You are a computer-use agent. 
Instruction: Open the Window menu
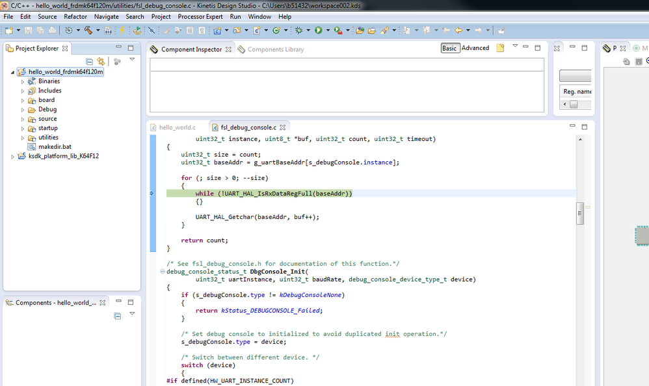point(259,16)
